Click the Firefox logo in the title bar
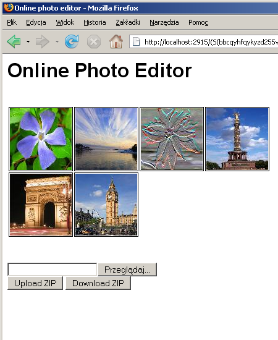Screen dimensions: 278x340 tap(8, 8)
